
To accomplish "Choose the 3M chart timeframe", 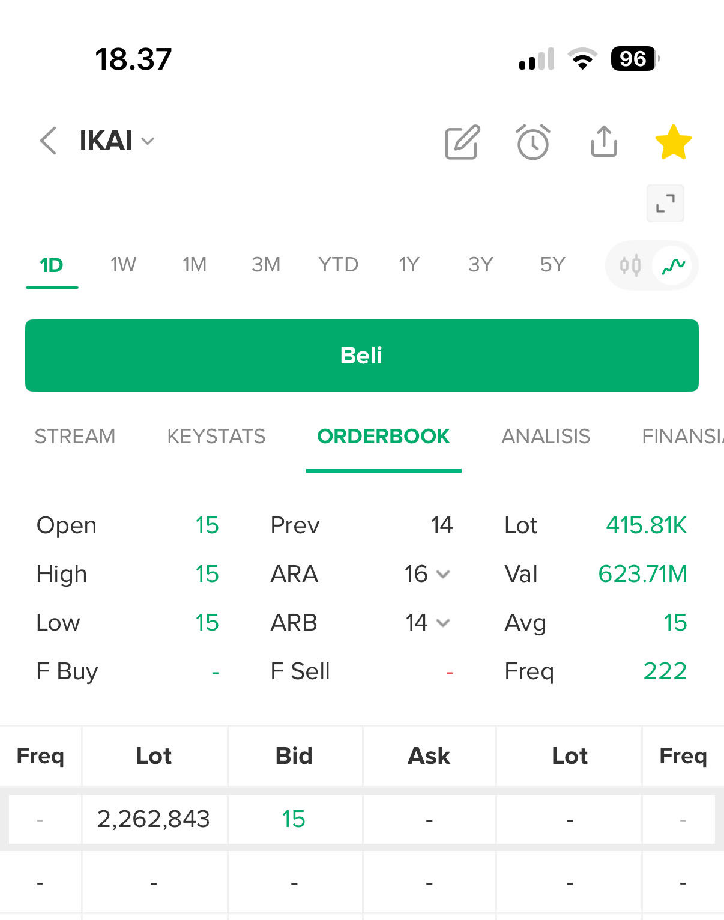I will click(266, 265).
